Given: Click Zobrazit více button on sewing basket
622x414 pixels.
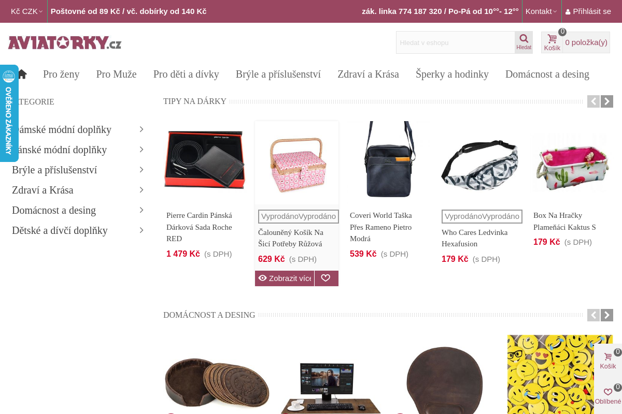Looking at the screenshot, I should (285, 278).
